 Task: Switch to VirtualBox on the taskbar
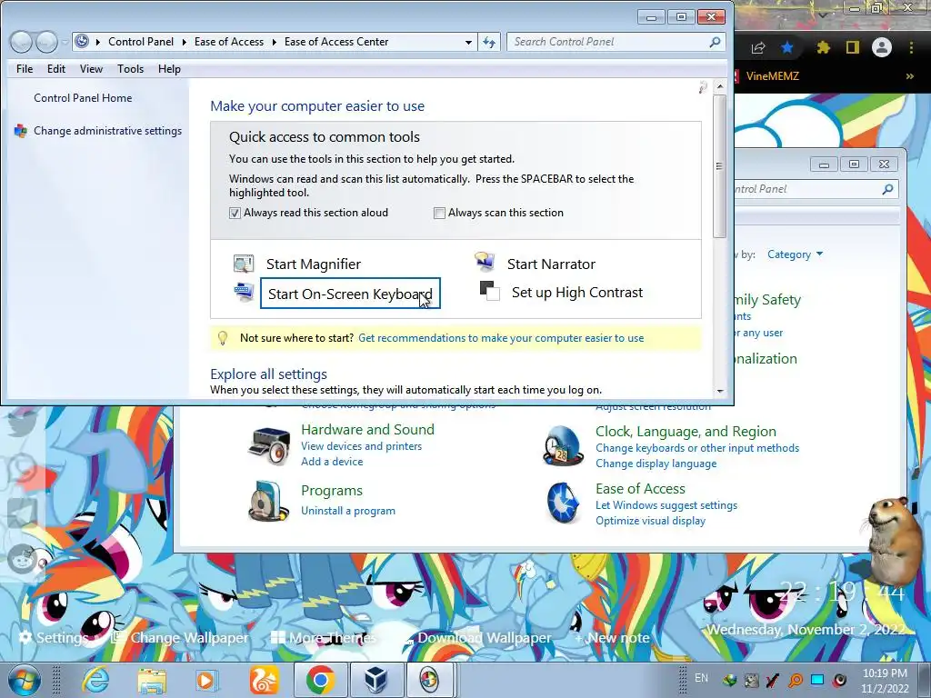click(x=375, y=680)
